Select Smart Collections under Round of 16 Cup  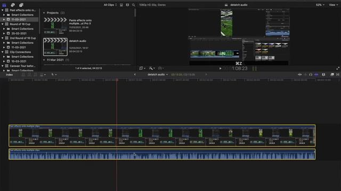(x=22, y=29)
